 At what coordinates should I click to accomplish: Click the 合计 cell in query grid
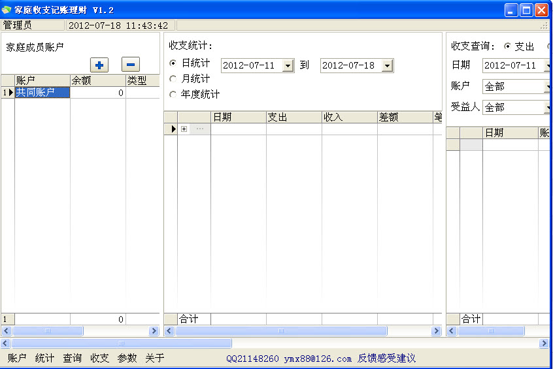pyautogui.click(x=471, y=319)
